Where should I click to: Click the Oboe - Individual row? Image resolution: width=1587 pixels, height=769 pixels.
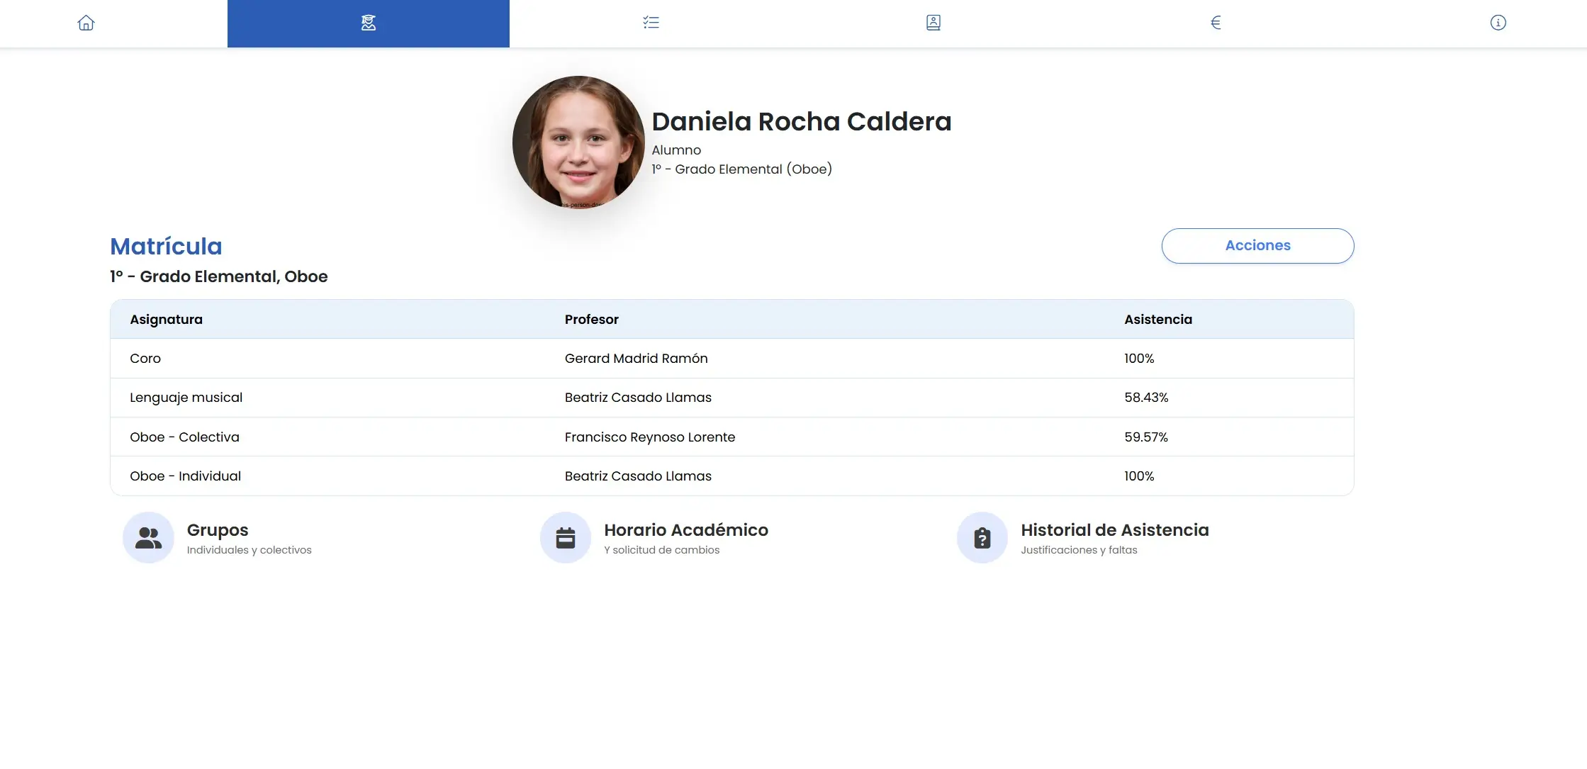(x=185, y=476)
